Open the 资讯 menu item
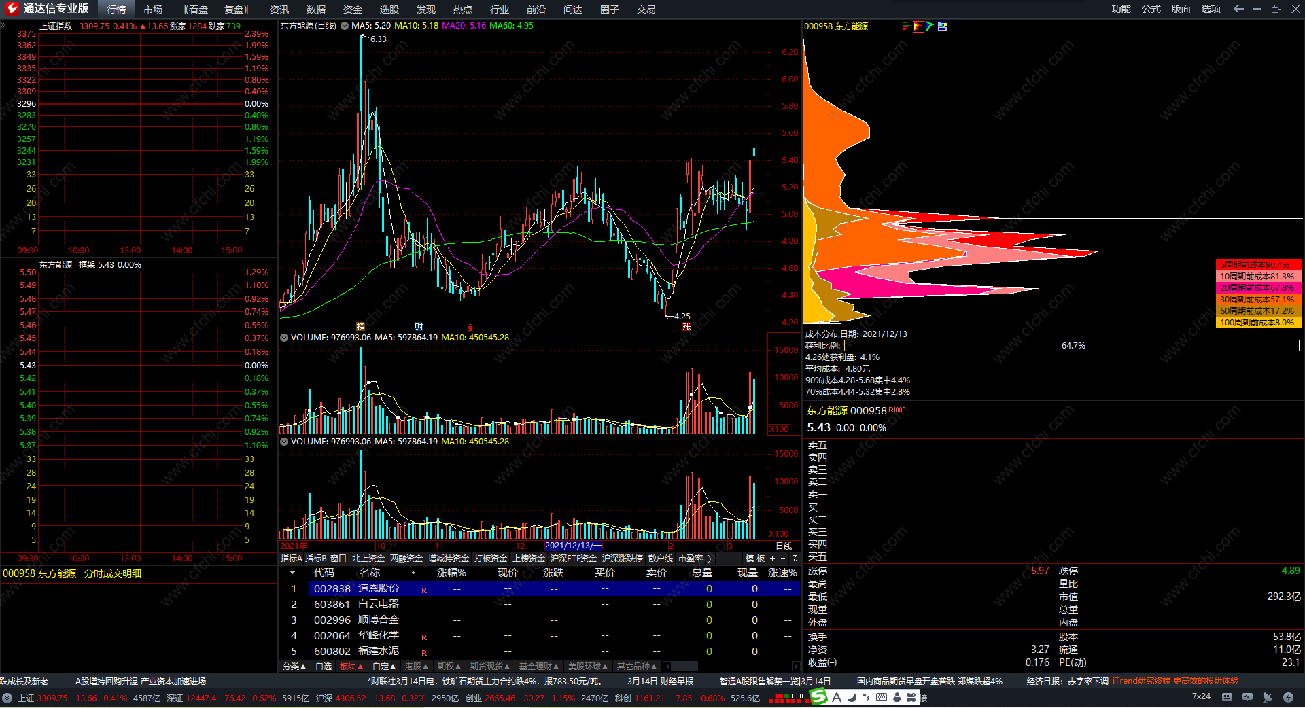Image resolution: width=1305 pixels, height=708 pixels. coord(279,10)
